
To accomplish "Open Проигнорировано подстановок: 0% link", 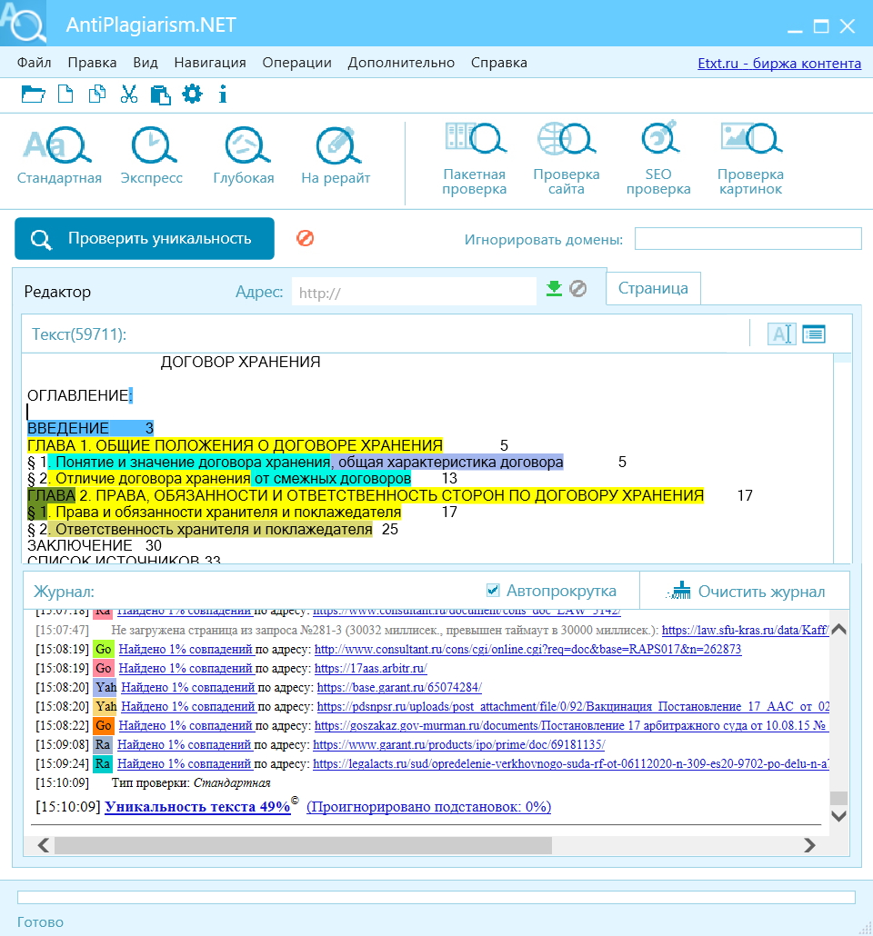I will click(428, 806).
